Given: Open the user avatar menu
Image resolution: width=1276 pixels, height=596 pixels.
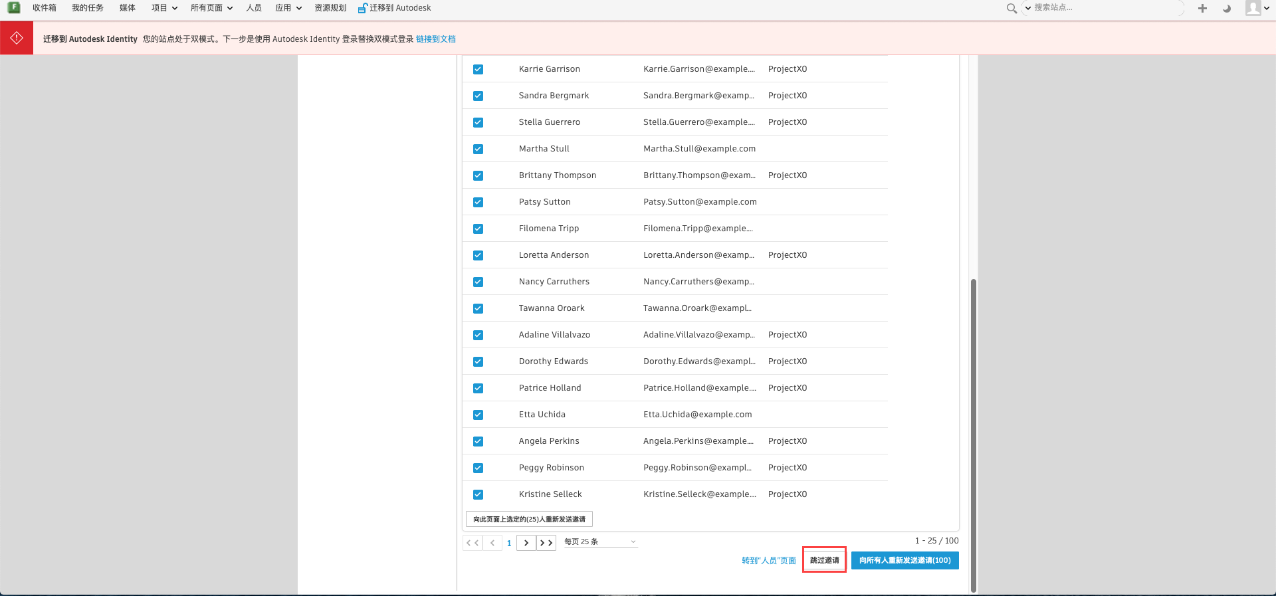Looking at the screenshot, I should pyautogui.click(x=1257, y=8).
